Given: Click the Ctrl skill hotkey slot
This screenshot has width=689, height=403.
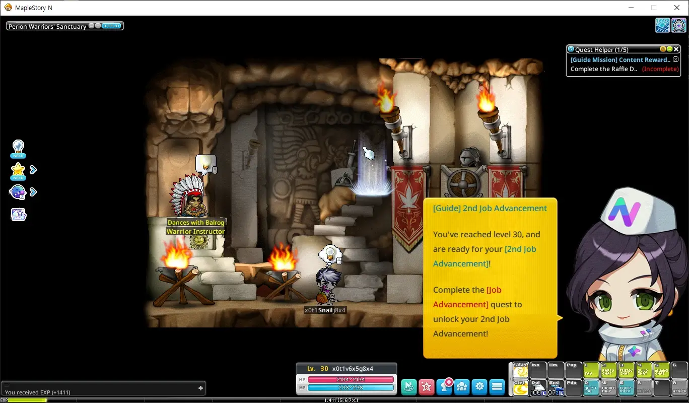Looking at the screenshot, I should [x=520, y=387].
